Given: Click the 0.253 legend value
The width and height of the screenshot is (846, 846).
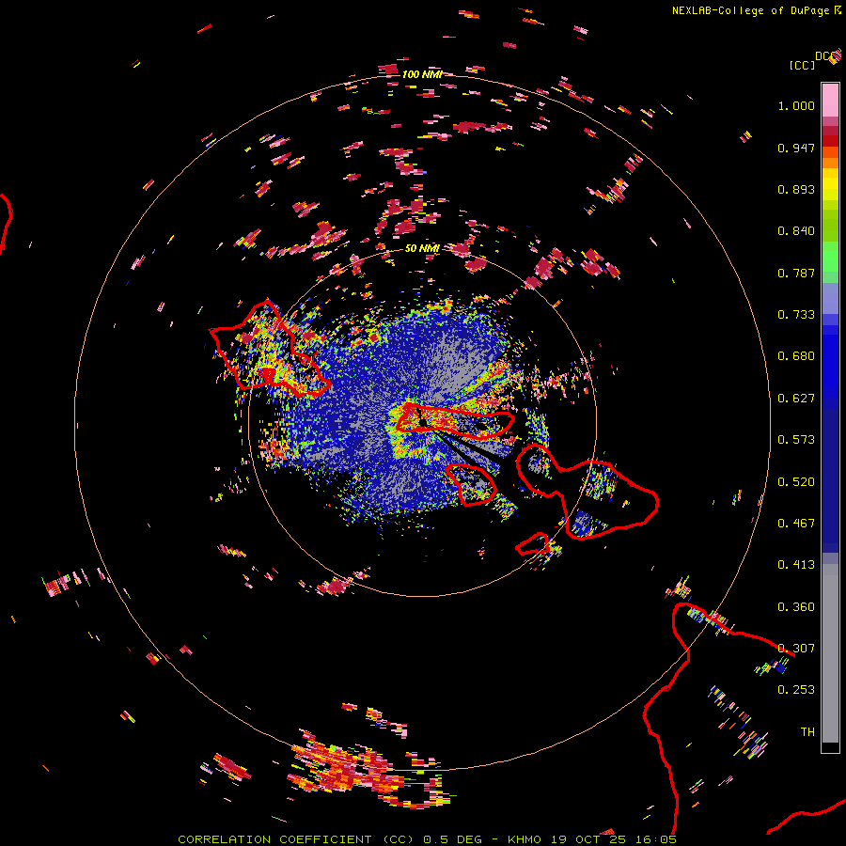Looking at the screenshot, I should [x=796, y=690].
